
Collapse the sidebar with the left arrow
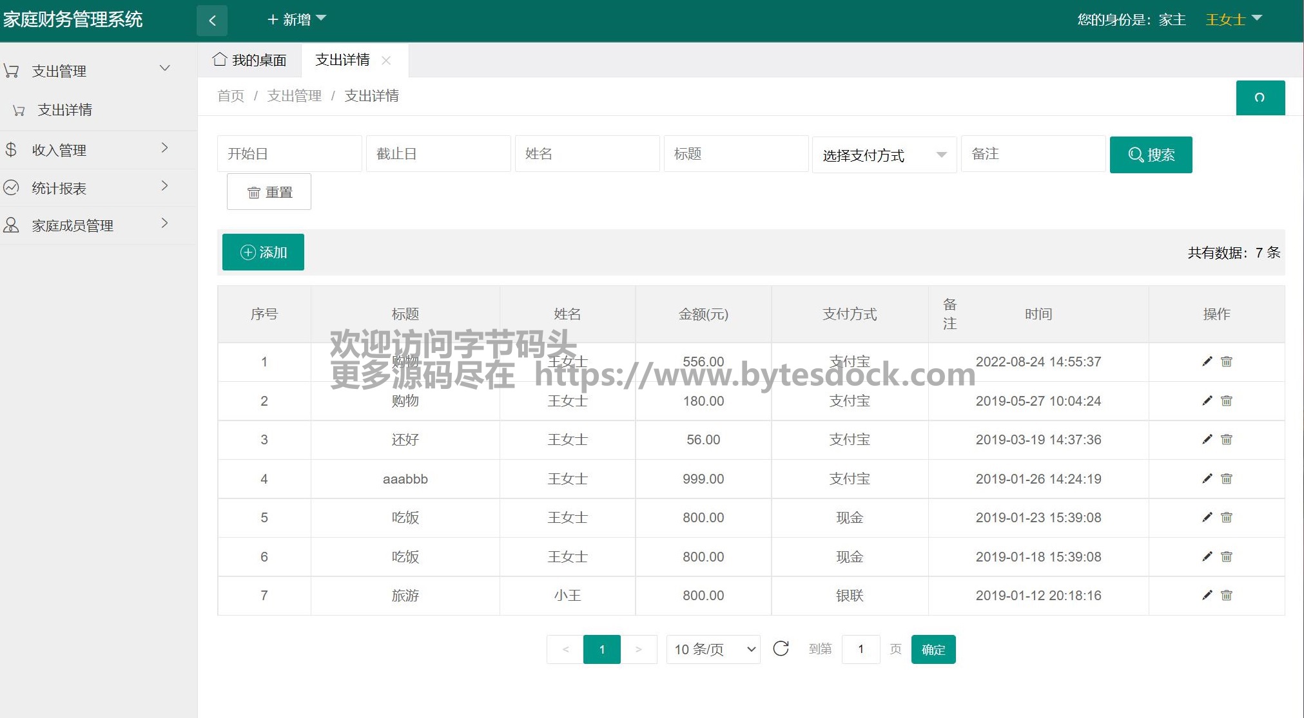(x=212, y=20)
